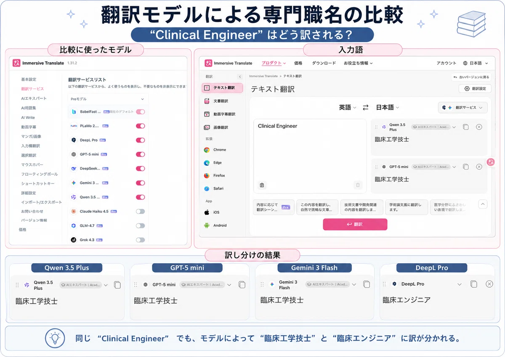Toggle the Gemini 3 service switch
This screenshot has width=505, height=357.
pos(141,183)
